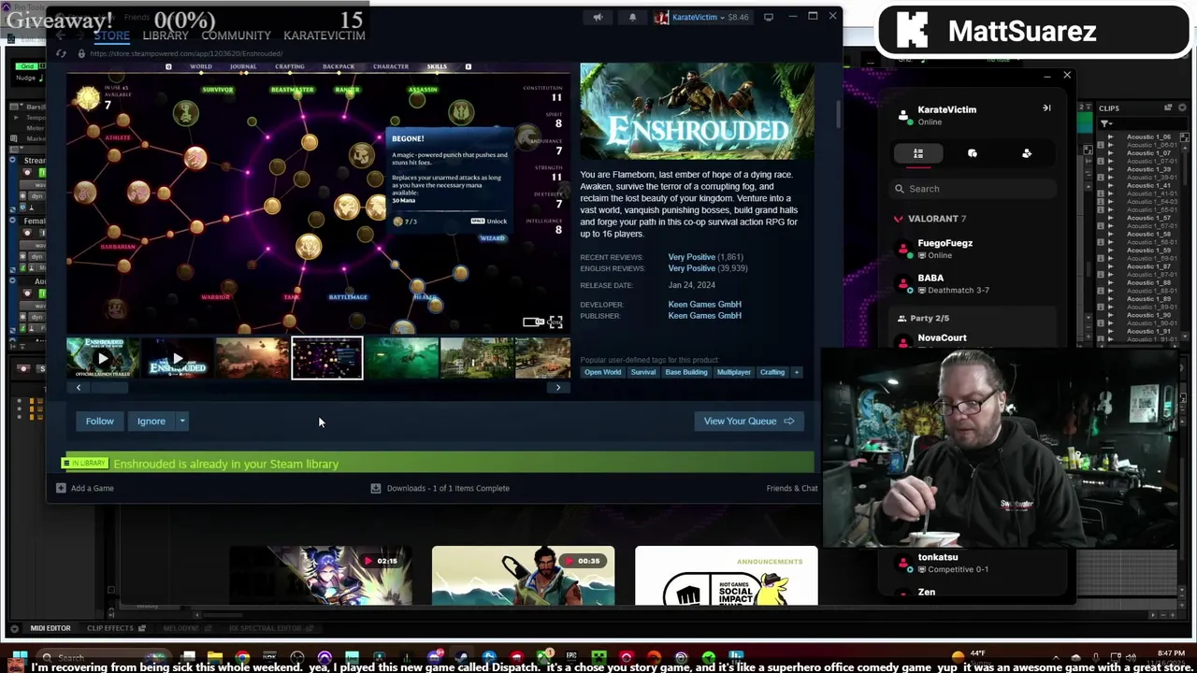Open the Ignore button dropdown arrow
Image resolution: width=1197 pixels, height=673 pixels.
[182, 421]
